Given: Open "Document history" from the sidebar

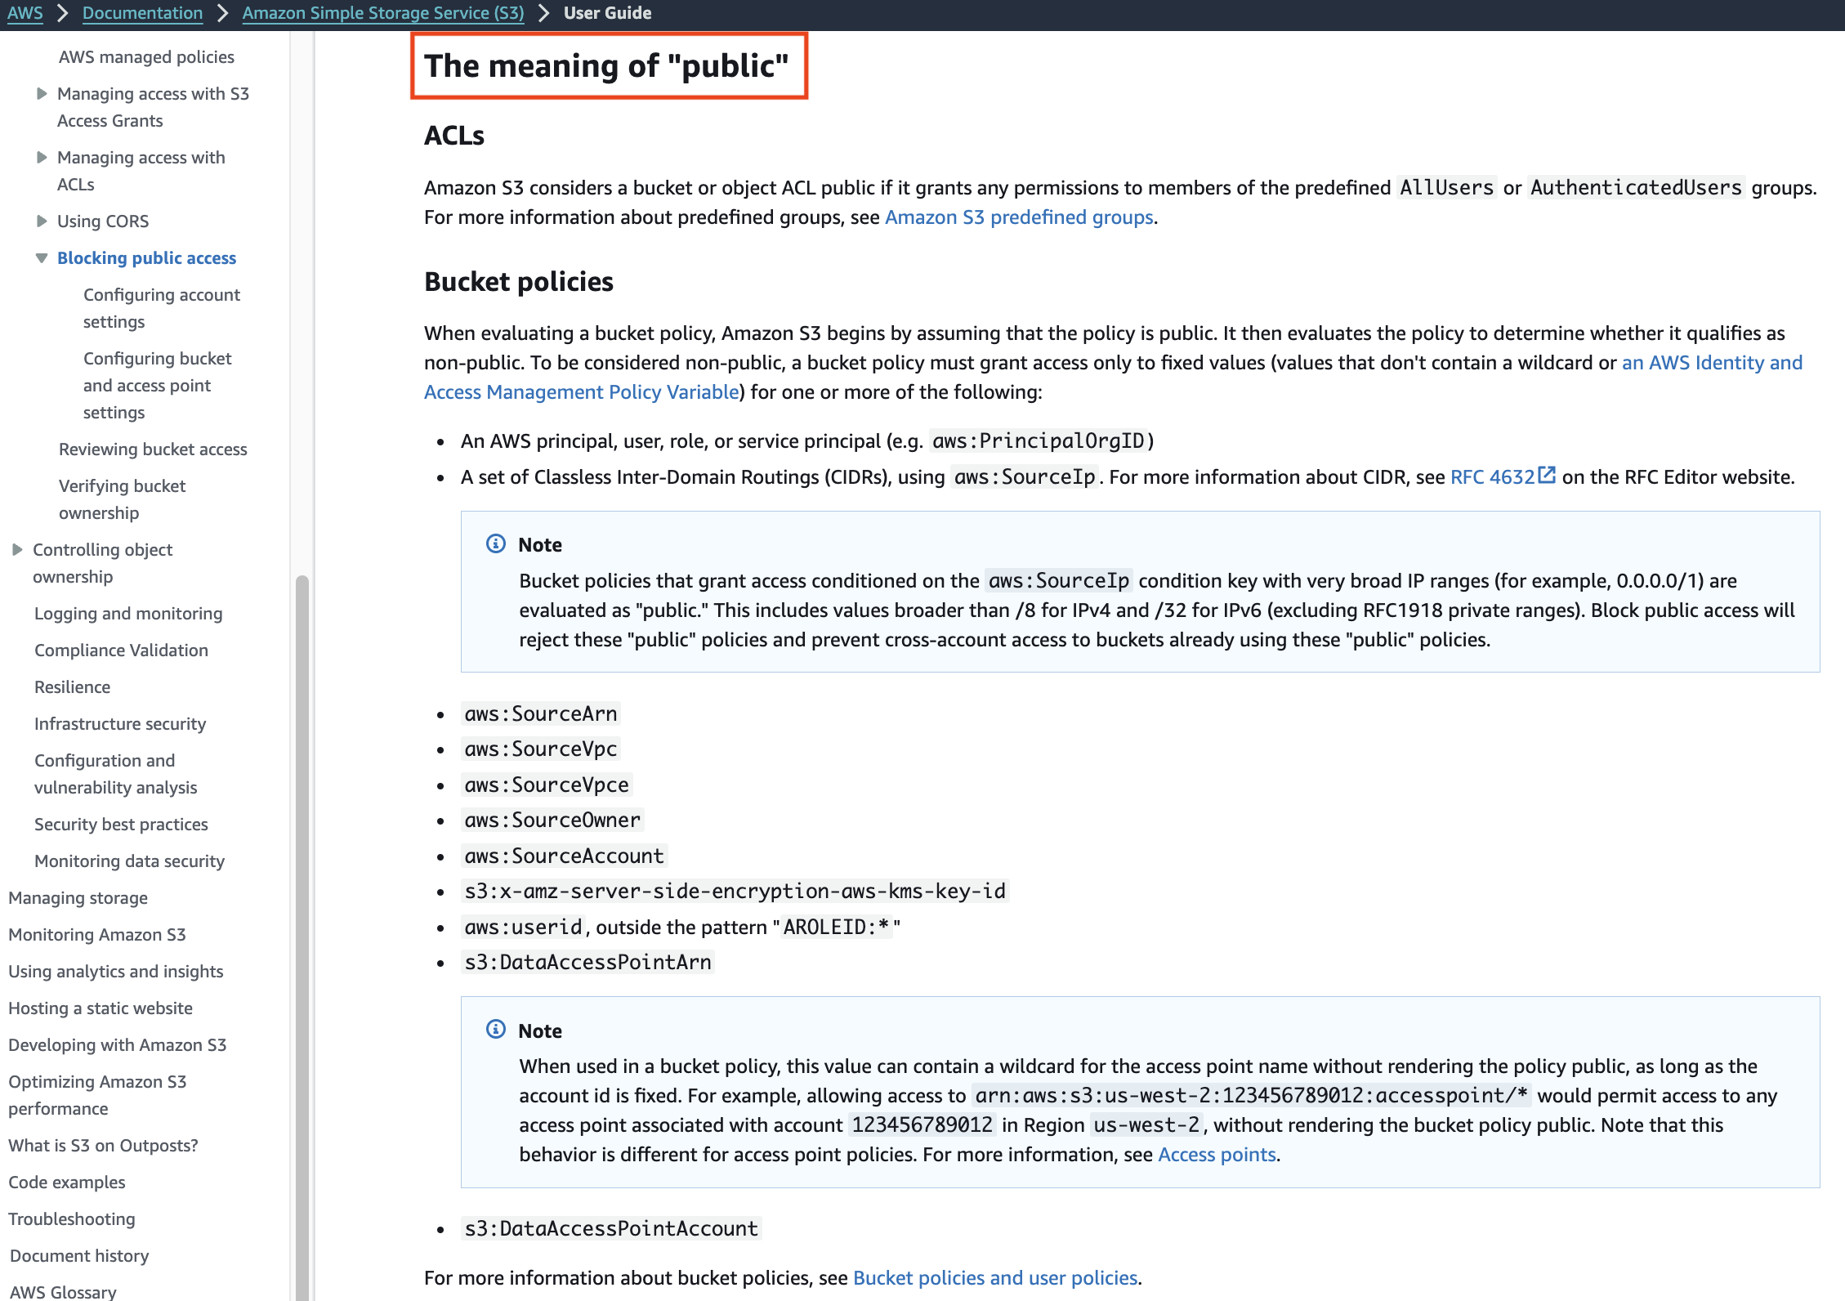Looking at the screenshot, I should (x=78, y=1255).
